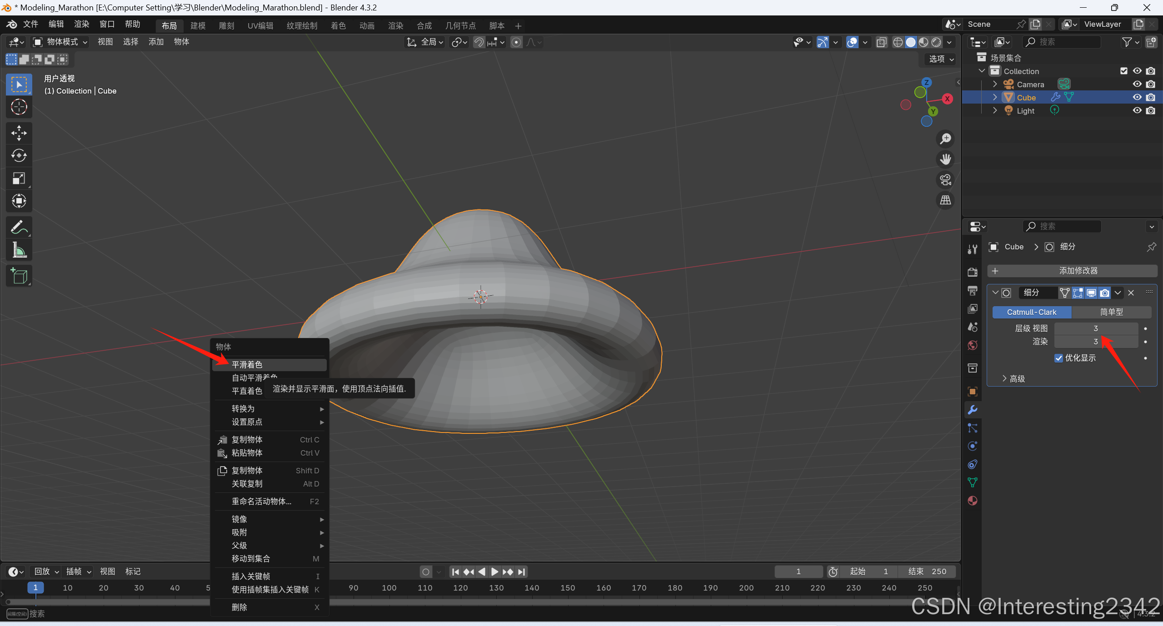Toggle Light visibility in viewport
The height and width of the screenshot is (626, 1163).
click(x=1137, y=110)
